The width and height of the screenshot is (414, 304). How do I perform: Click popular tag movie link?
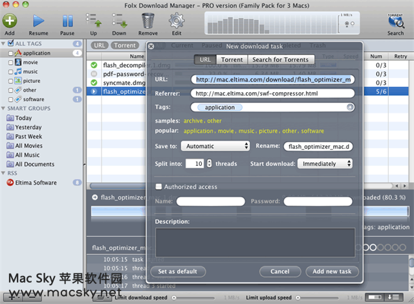click(226, 131)
